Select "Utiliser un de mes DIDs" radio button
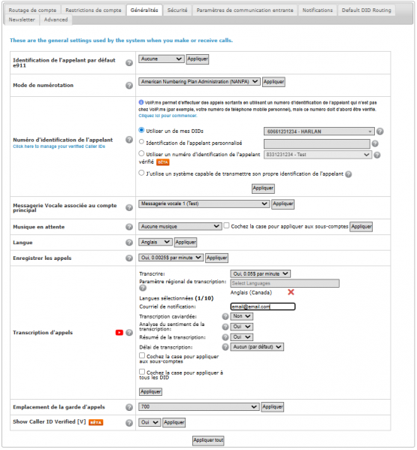417x450 pixels. [141, 130]
